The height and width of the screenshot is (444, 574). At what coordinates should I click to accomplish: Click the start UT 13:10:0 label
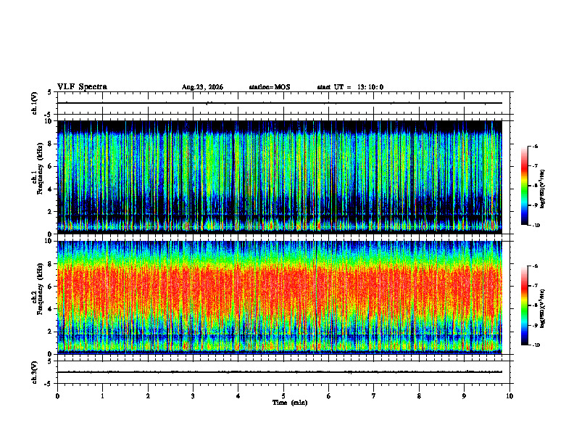(x=350, y=87)
